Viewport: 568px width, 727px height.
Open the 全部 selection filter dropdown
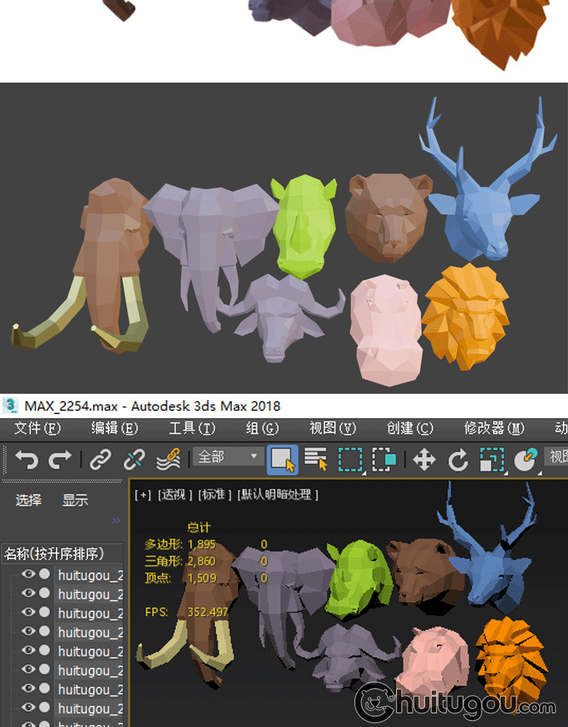tap(229, 457)
